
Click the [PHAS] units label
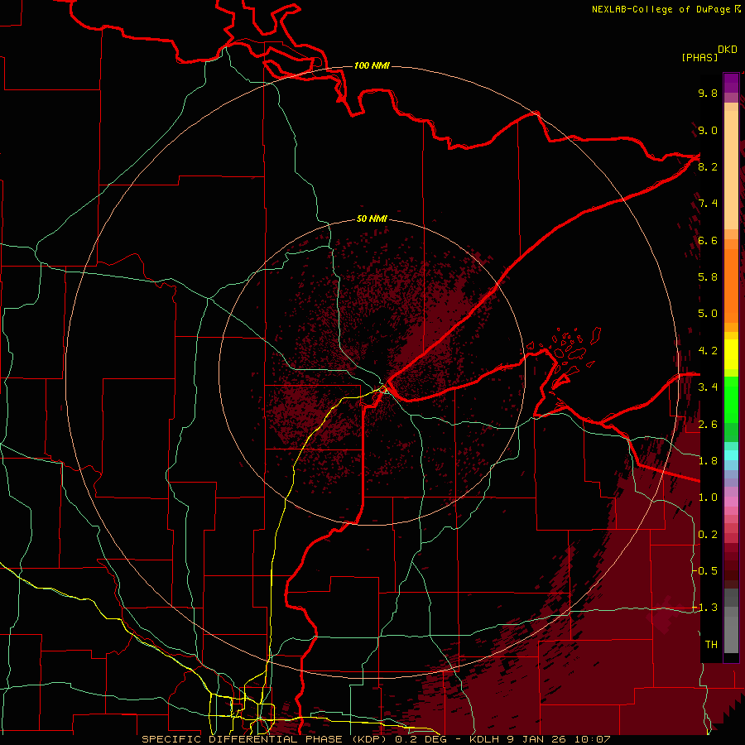(x=699, y=57)
